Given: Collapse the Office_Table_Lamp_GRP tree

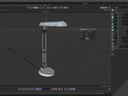Looking at the screenshot, I should click(115, 11).
